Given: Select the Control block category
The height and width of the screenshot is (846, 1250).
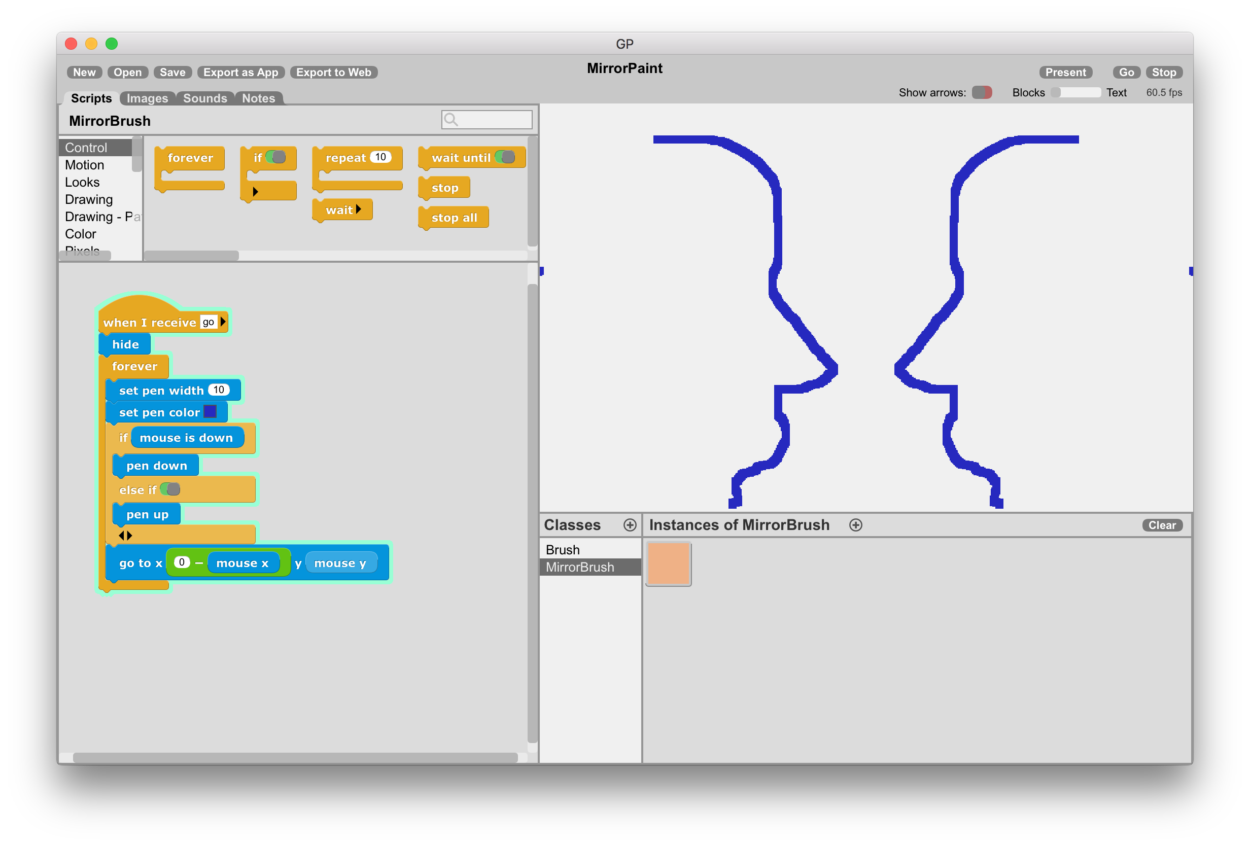Looking at the screenshot, I should 95,148.
